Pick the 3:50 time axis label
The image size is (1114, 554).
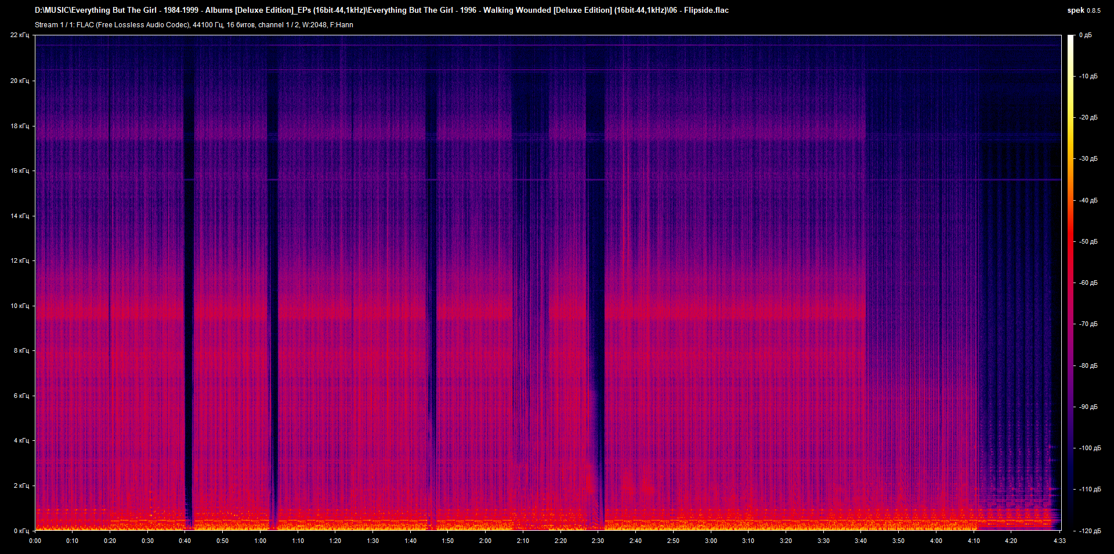(x=898, y=541)
